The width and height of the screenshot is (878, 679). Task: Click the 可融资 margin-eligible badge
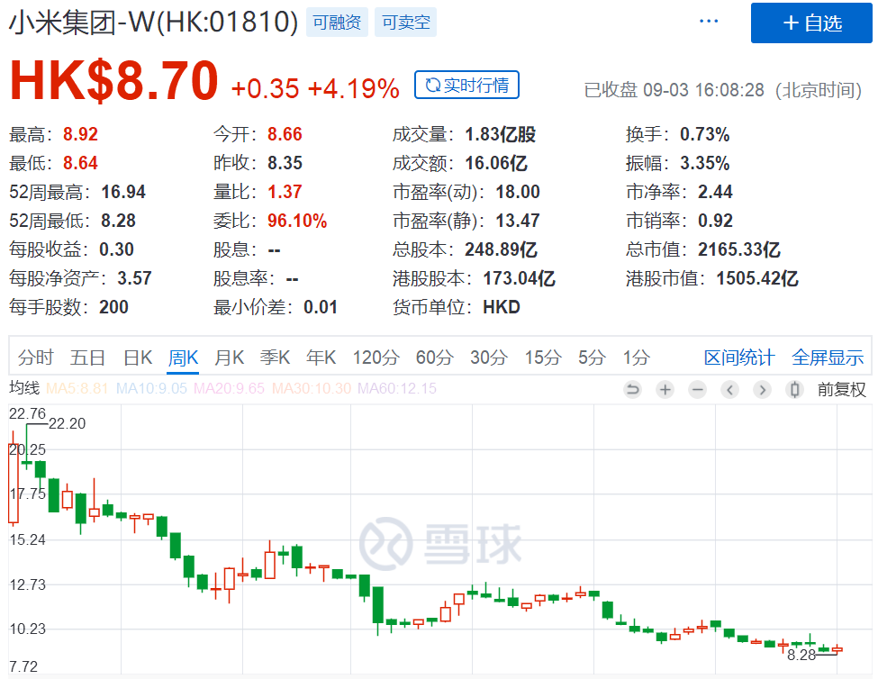coord(337,23)
